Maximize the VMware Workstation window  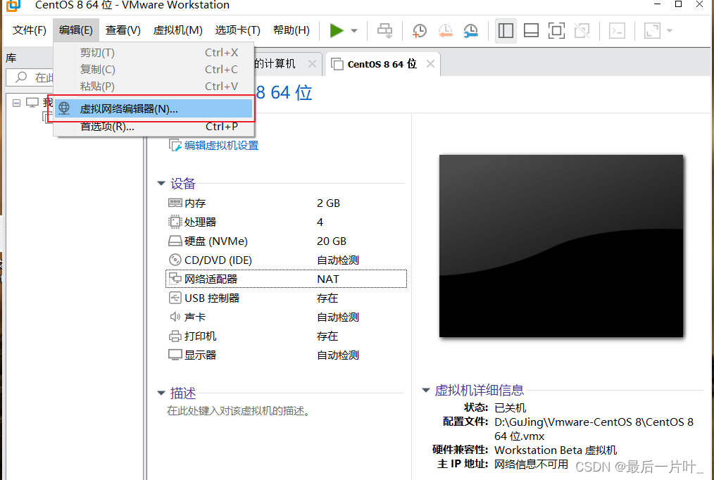point(678,4)
